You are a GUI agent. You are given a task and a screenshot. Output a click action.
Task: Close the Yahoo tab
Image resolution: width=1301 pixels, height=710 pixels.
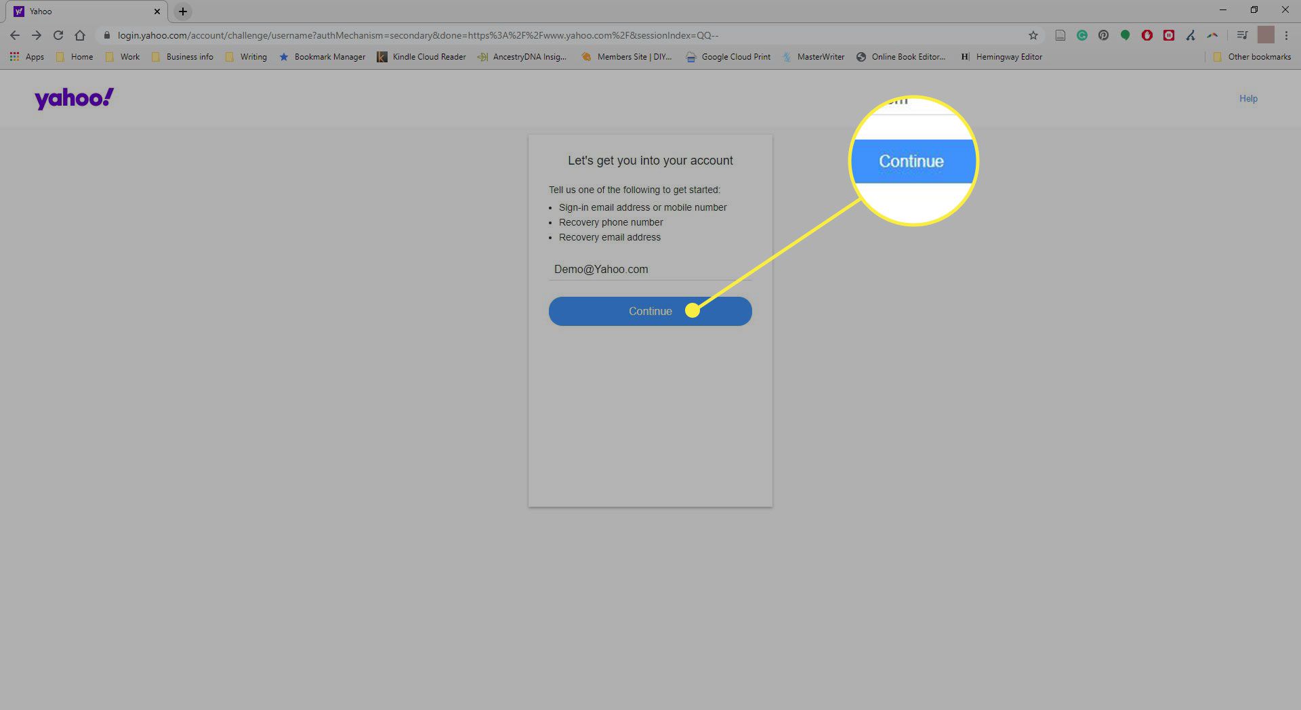pos(157,12)
